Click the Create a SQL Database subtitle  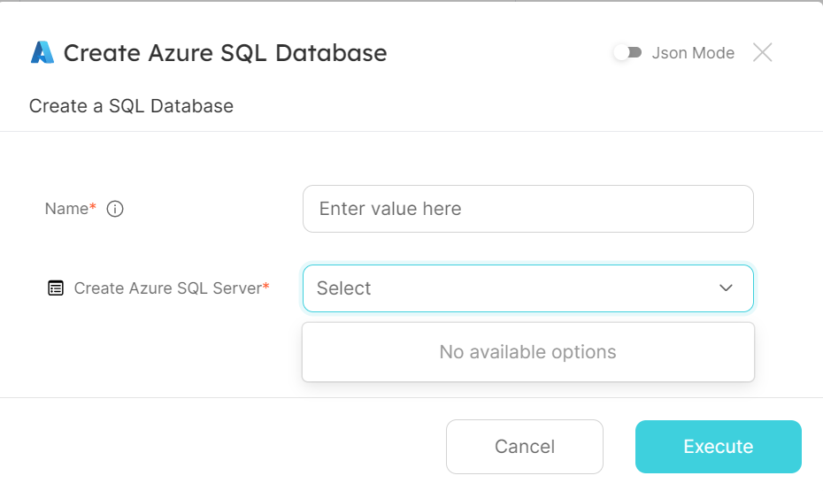tap(131, 106)
